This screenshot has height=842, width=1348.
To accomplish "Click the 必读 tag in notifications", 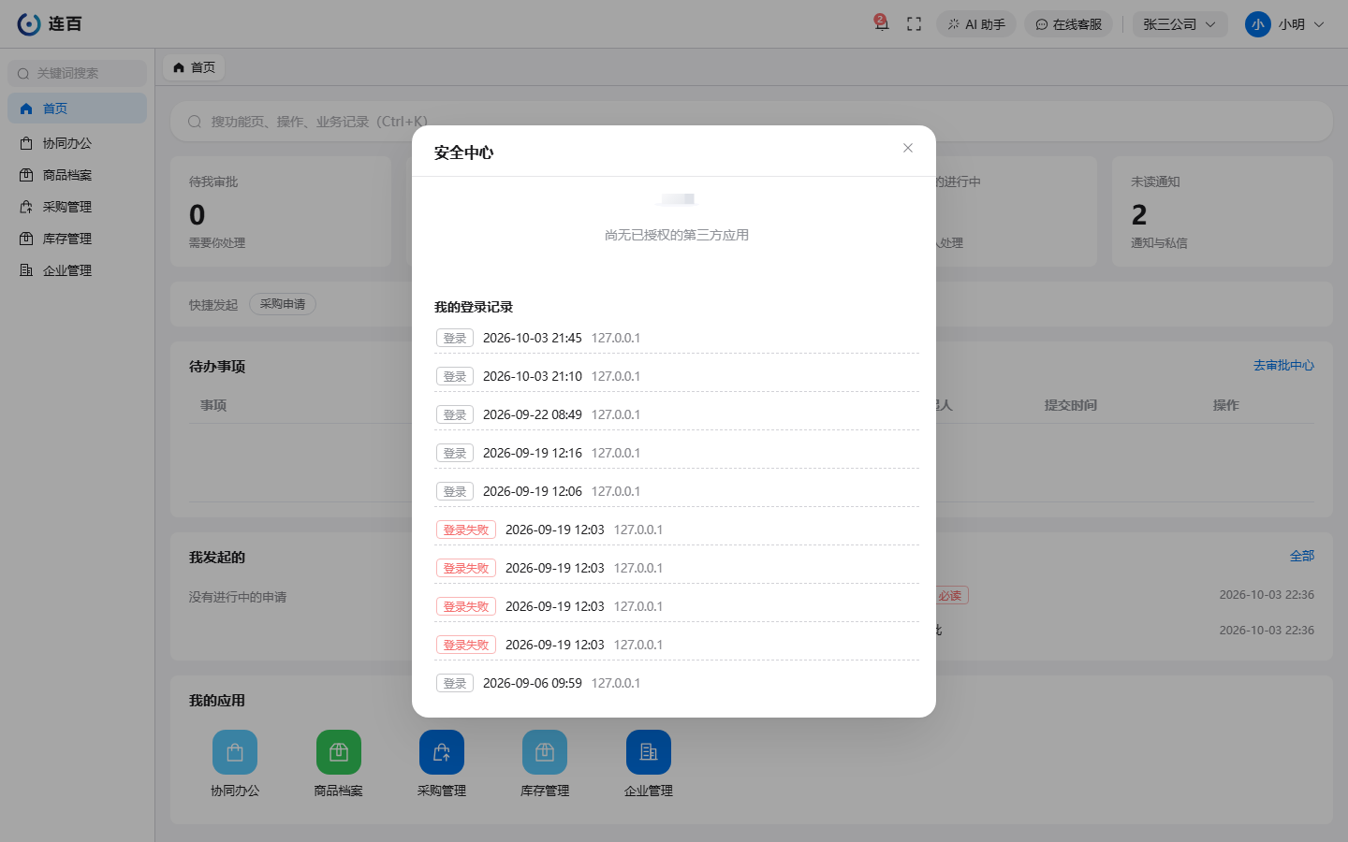I will (950, 595).
